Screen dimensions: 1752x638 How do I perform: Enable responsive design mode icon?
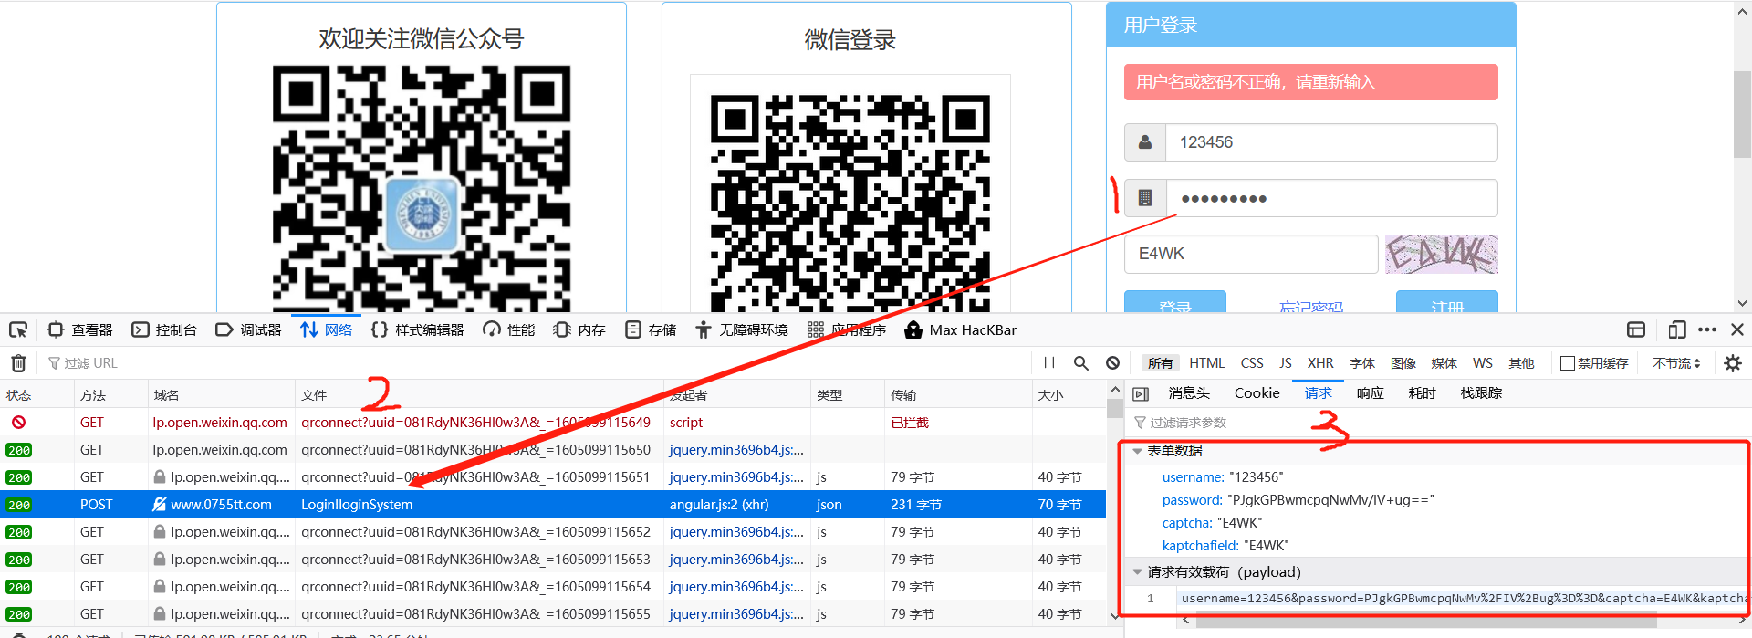[x=1676, y=330]
